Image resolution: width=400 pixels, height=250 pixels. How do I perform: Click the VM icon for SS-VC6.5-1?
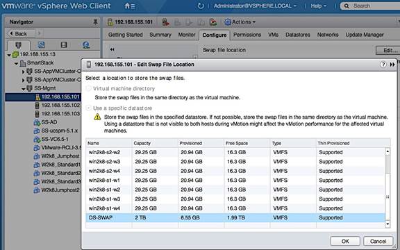(x=37, y=140)
